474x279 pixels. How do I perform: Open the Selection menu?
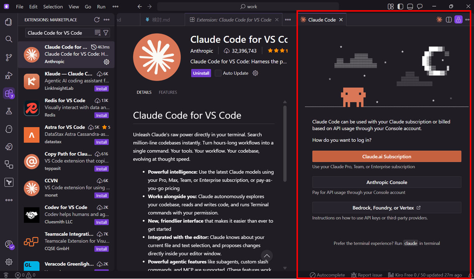coord(53,7)
